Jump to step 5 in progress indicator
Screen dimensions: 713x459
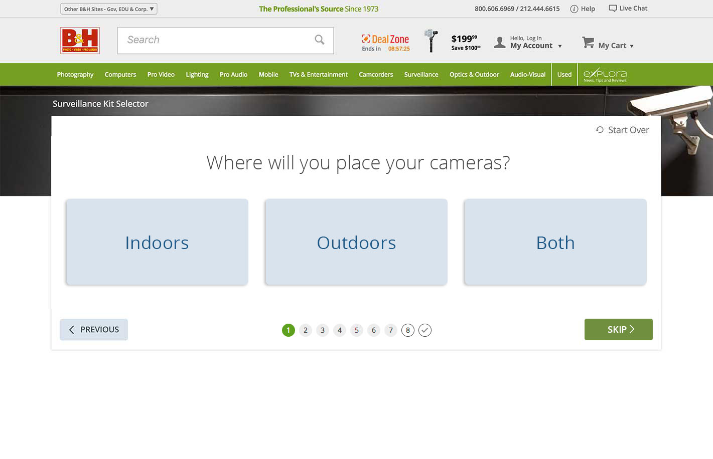coord(357,330)
